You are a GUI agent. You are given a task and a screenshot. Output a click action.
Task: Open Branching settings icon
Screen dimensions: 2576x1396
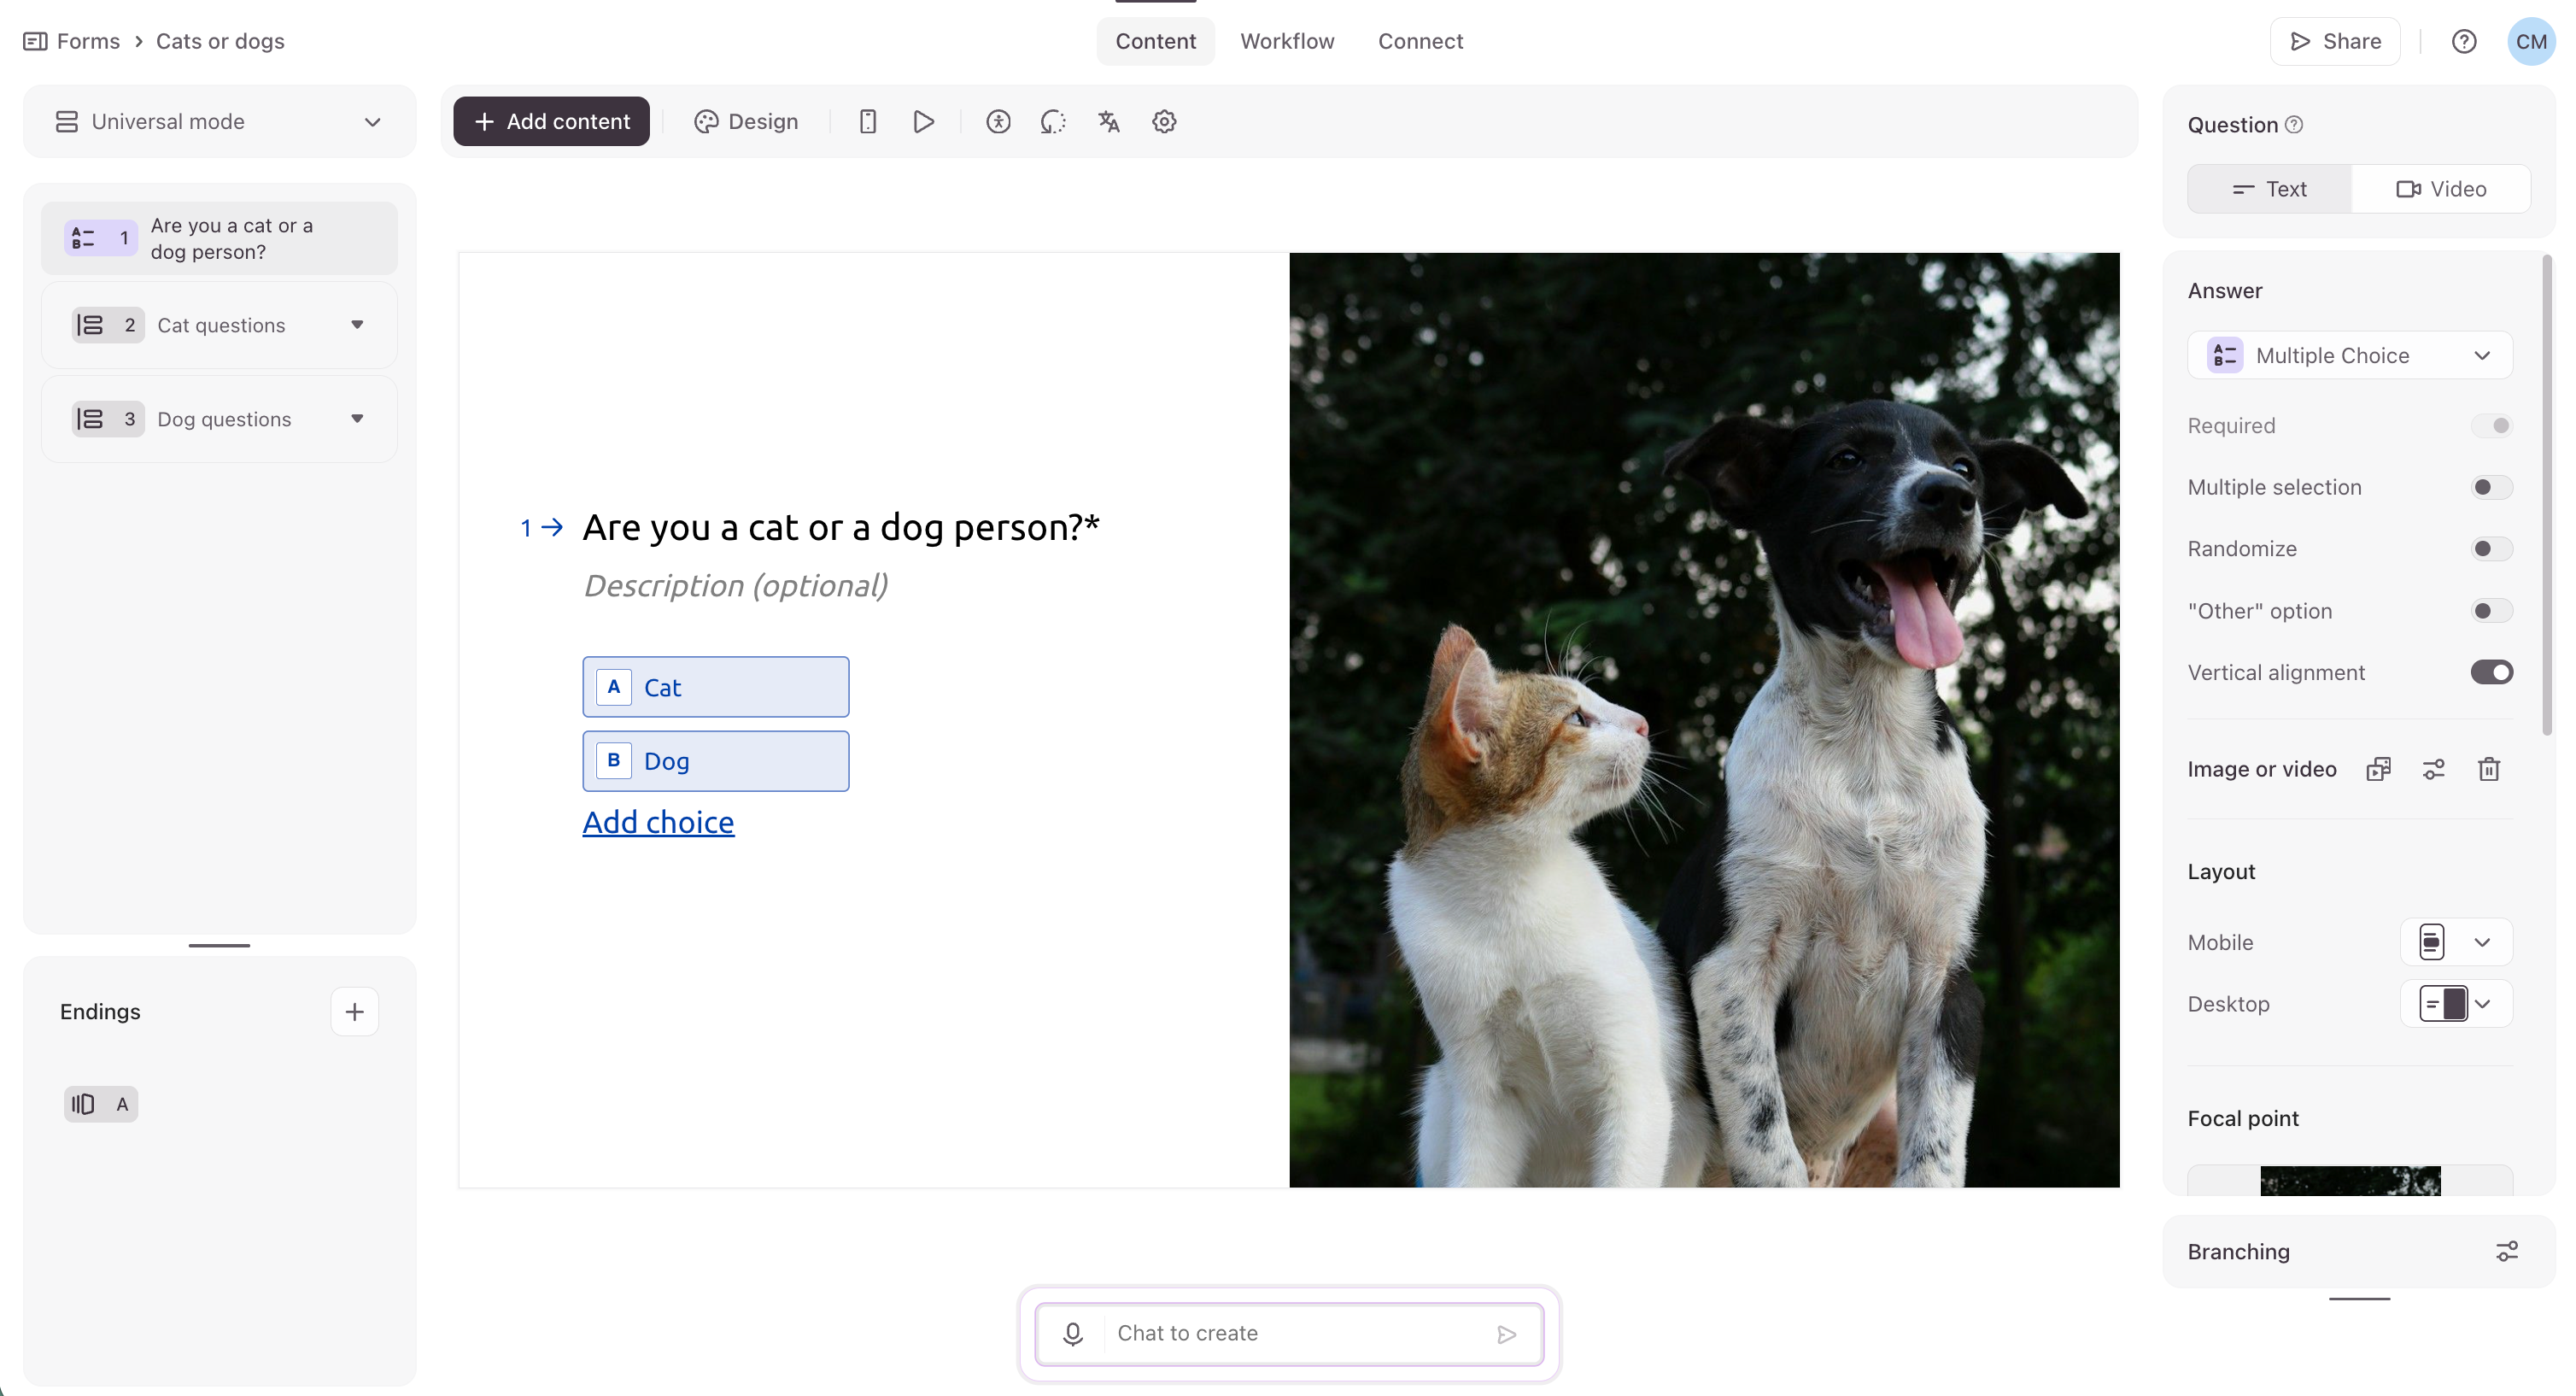click(2506, 1252)
